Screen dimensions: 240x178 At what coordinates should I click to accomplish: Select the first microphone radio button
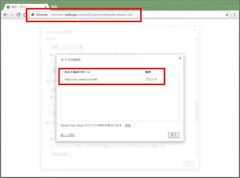pos(51,55)
